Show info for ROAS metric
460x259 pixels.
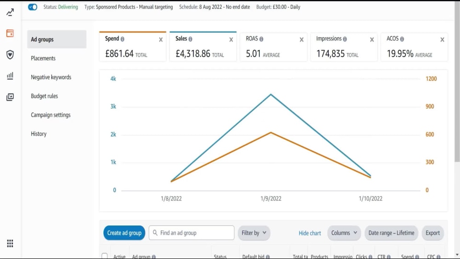click(x=261, y=39)
